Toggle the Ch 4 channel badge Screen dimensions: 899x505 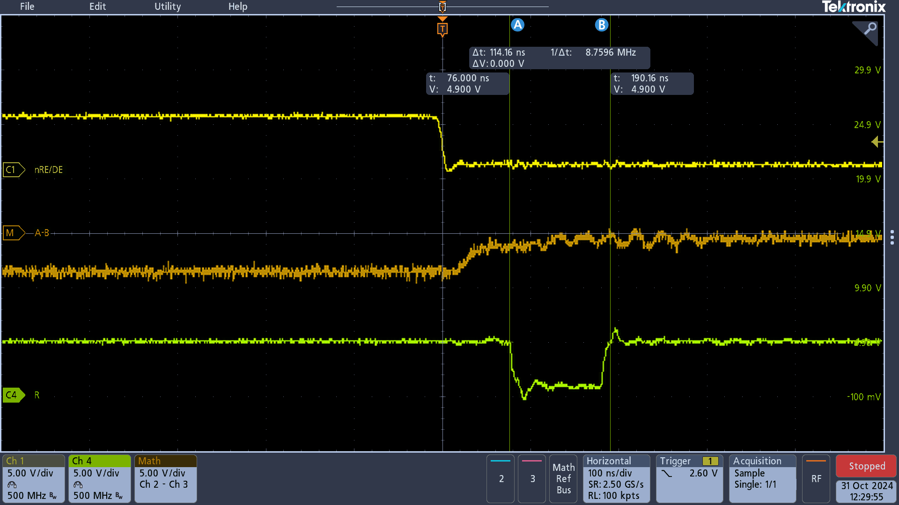(x=99, y=478)
